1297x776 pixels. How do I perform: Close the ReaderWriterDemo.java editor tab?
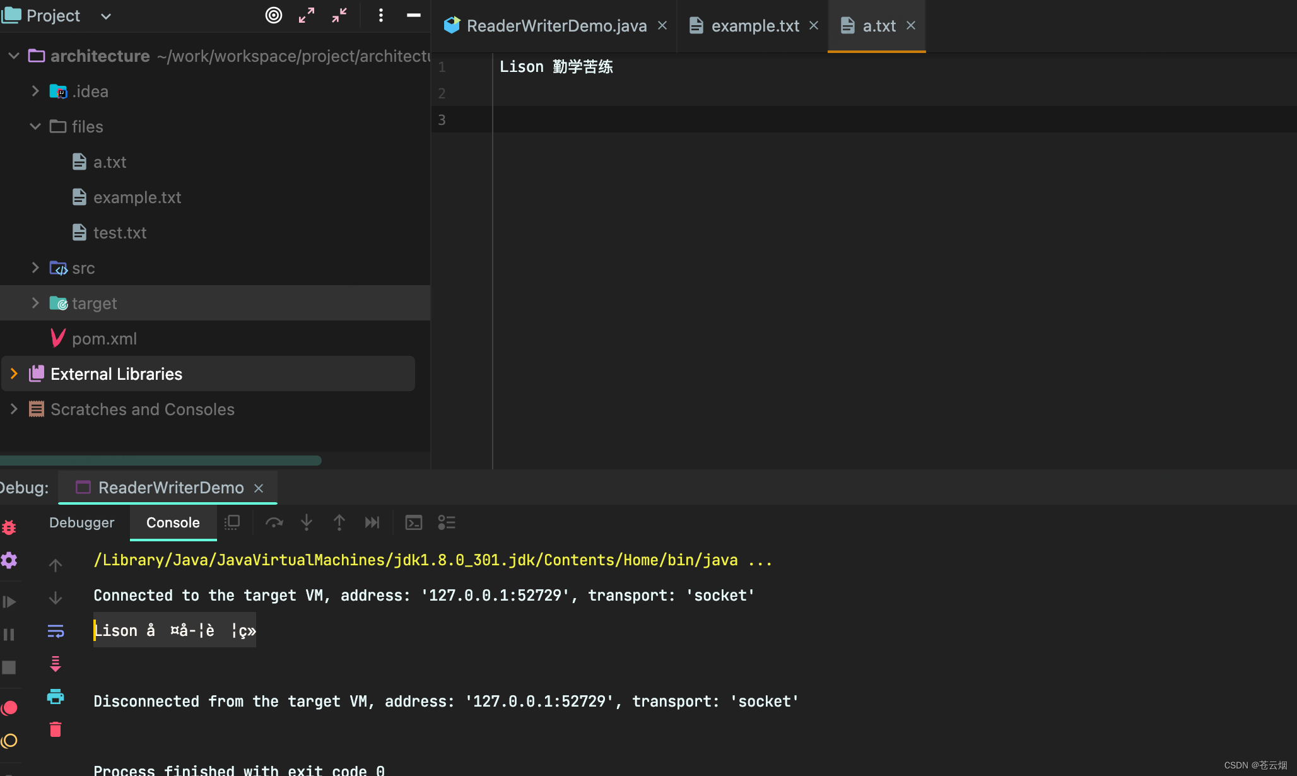pos(662,26)
